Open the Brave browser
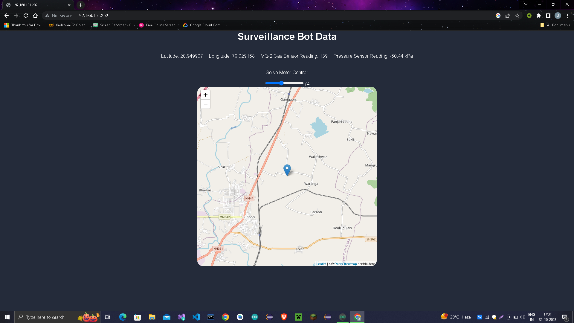 [x=284, y=317]
